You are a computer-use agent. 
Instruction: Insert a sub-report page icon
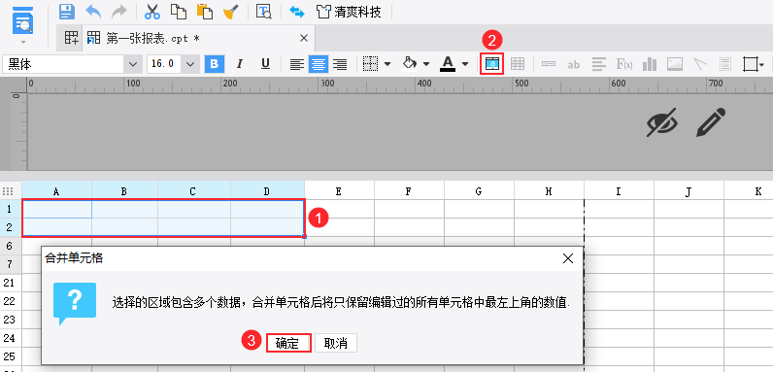point(725,64)
